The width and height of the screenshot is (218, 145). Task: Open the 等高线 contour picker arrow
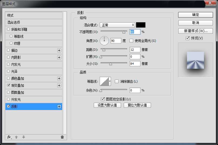pyautogui.click(x=110, y=81)
